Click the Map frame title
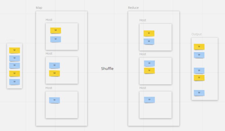Viewport: 225px width, 131px height. tap(39, 7)
